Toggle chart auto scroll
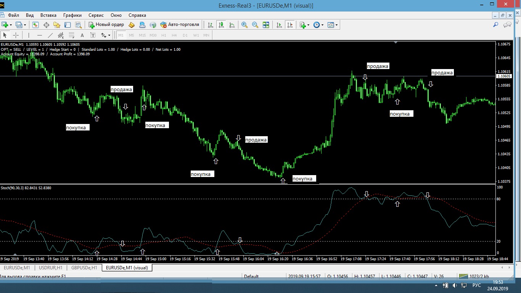Screen dimensions: 521x293 279,25
